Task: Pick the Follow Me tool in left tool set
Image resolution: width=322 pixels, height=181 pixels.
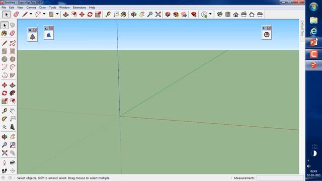Action: pyautogui.click(x=12, y=93)
